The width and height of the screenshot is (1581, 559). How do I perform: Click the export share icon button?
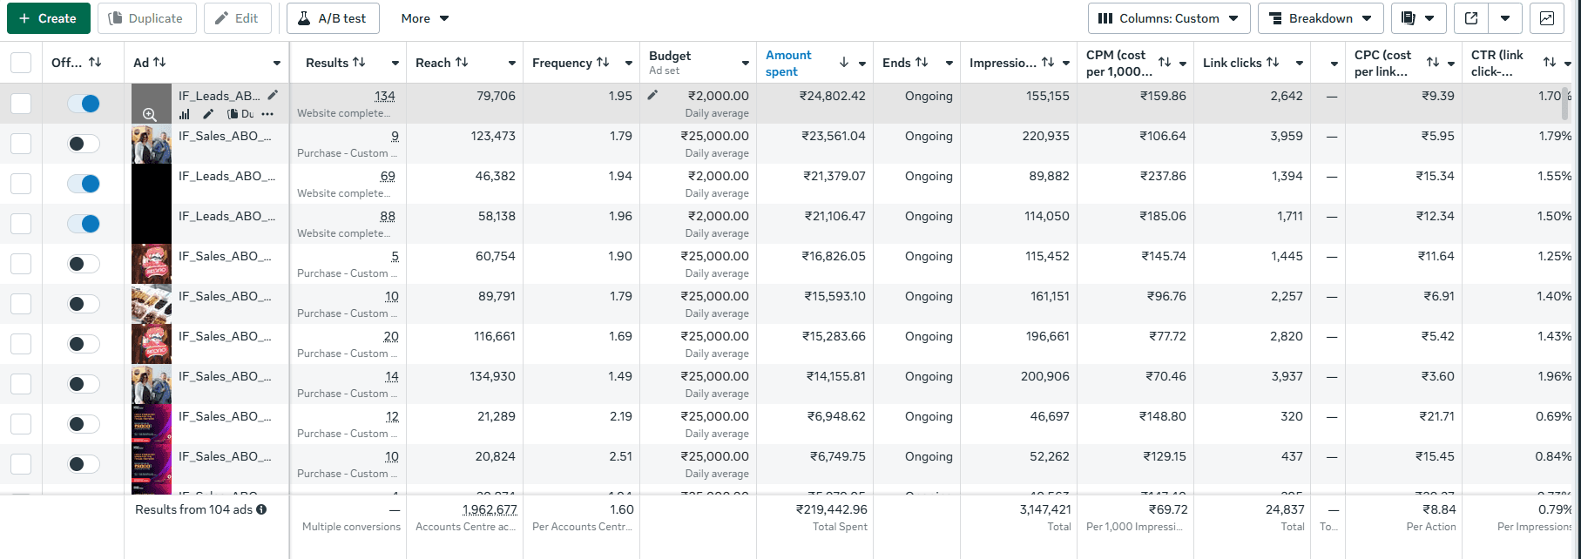point(1471,18)
